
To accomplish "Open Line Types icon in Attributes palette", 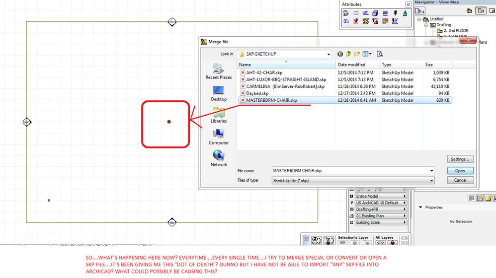I will coord(356,13).
